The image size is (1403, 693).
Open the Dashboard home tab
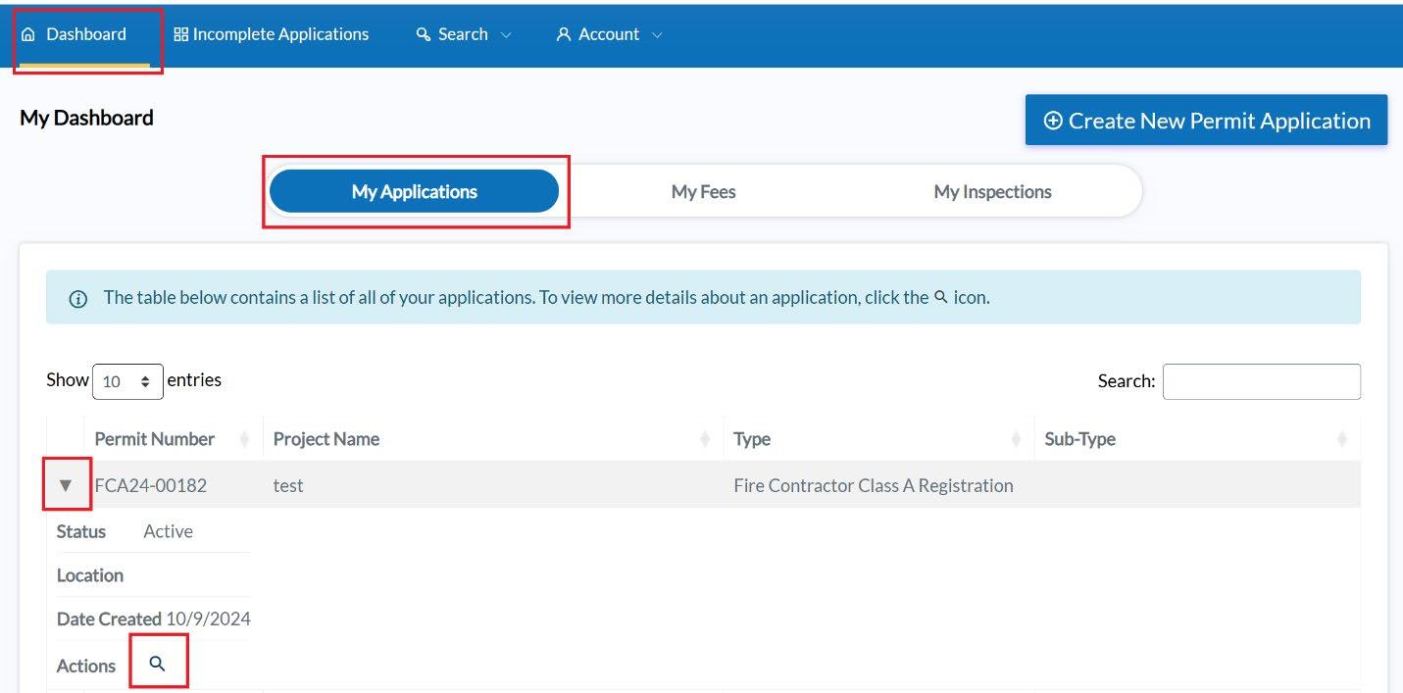[85, 34]
